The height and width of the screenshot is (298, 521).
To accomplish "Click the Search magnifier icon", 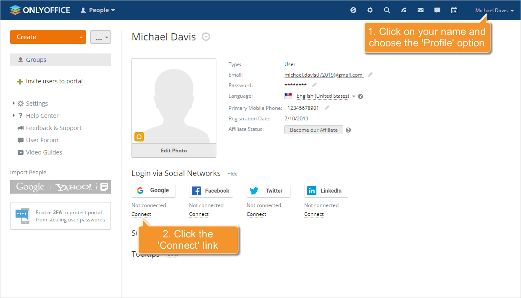I will point(387,10).
